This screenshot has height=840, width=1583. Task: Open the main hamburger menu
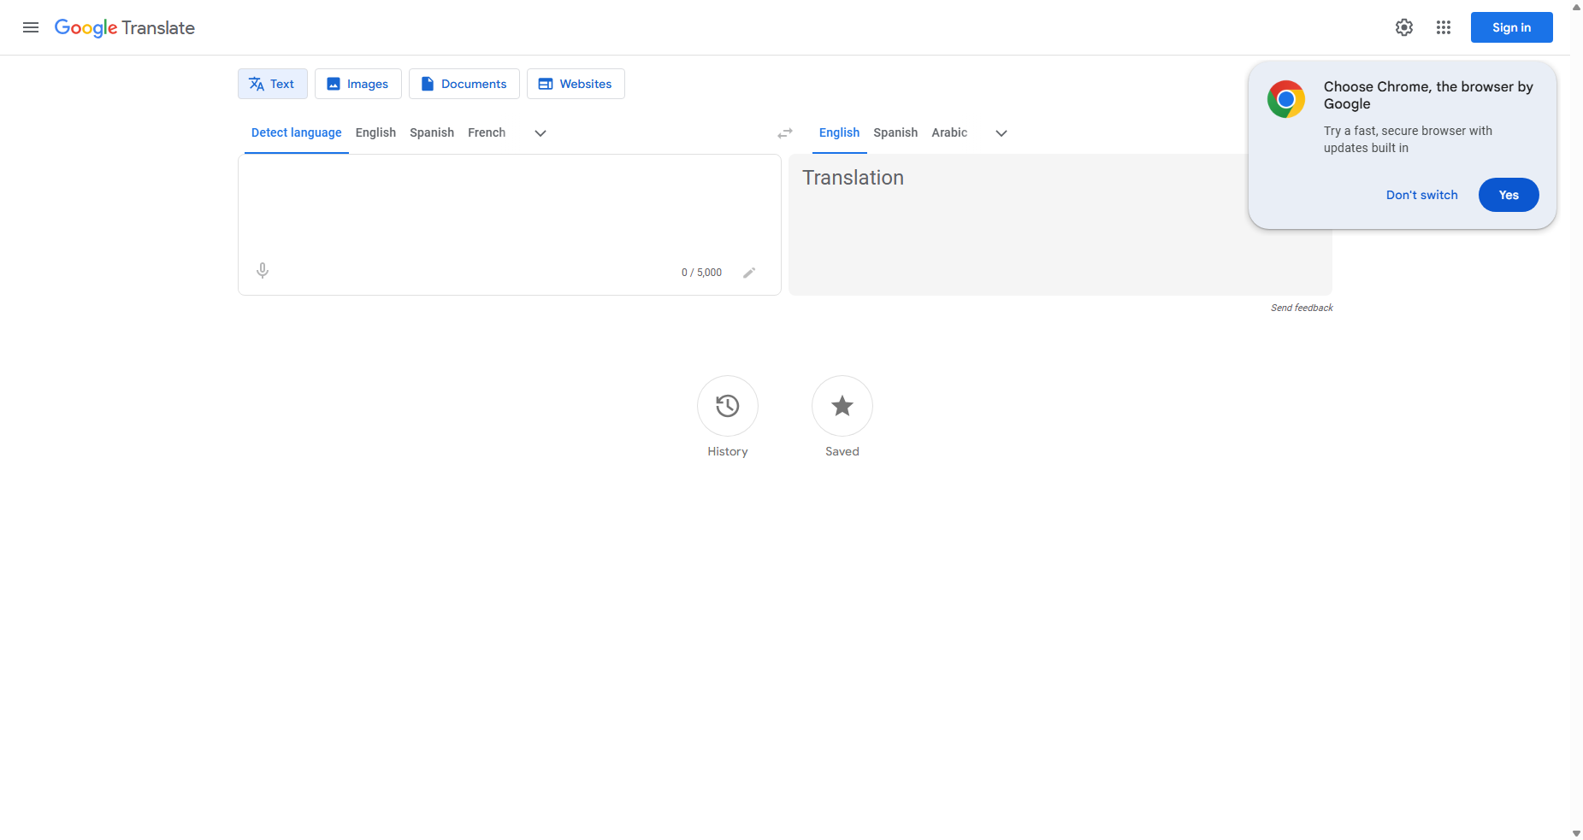[31, 27]
